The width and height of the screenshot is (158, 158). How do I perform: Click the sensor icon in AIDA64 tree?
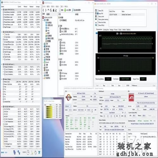46,41
